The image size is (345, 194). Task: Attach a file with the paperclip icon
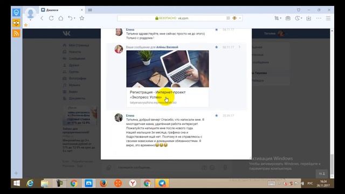click(109, 168)
